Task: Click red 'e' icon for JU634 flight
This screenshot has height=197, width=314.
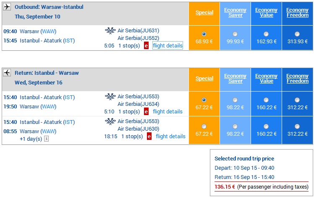Action: [x=146, y=112]
